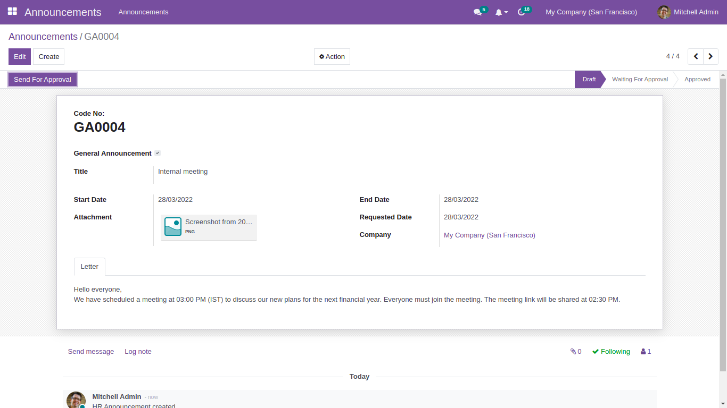Click the Send For Approval button
This screenshot has height=408, width=727.
(42, 79)
